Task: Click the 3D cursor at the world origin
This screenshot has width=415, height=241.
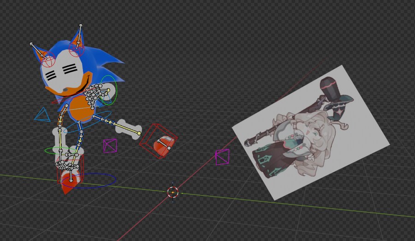Action: click(173, 192)
